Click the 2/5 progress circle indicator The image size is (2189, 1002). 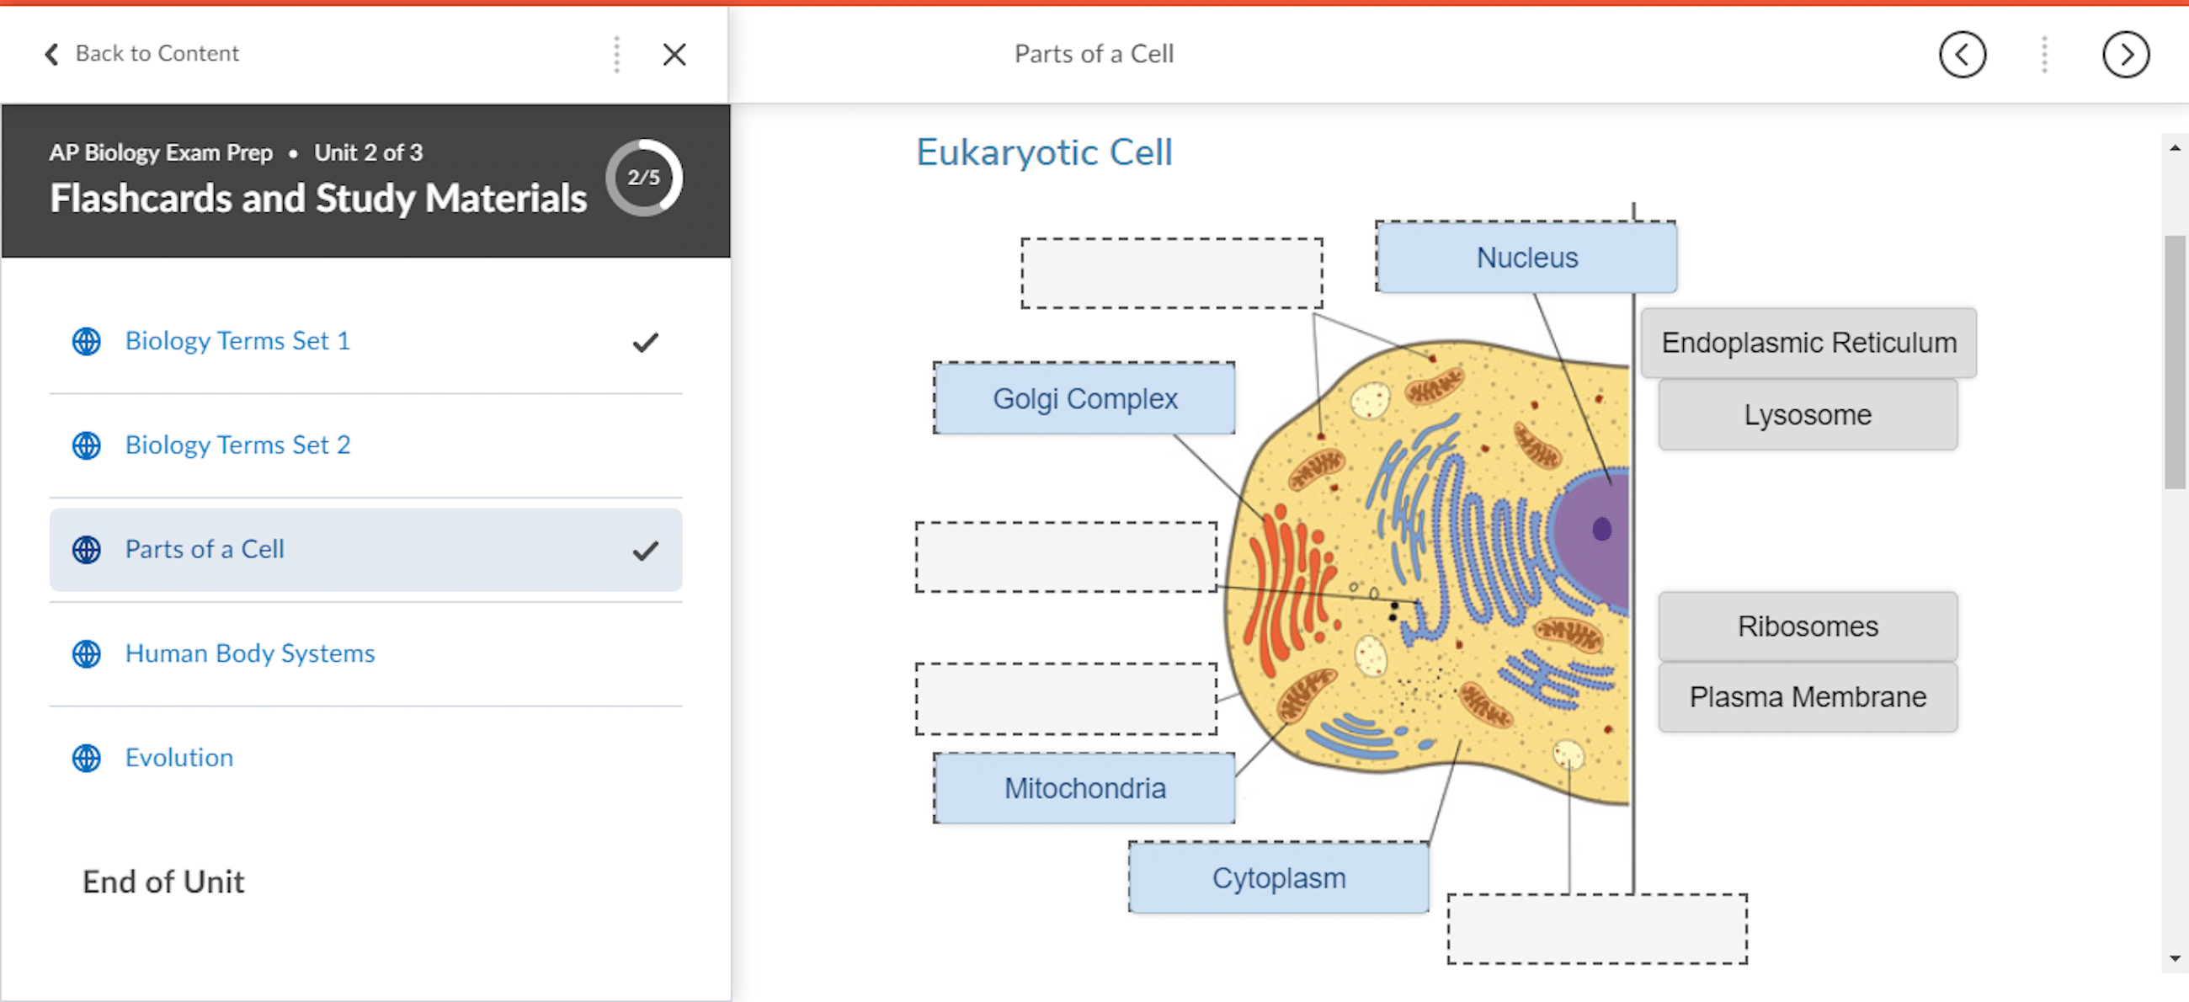pos(643,178)
